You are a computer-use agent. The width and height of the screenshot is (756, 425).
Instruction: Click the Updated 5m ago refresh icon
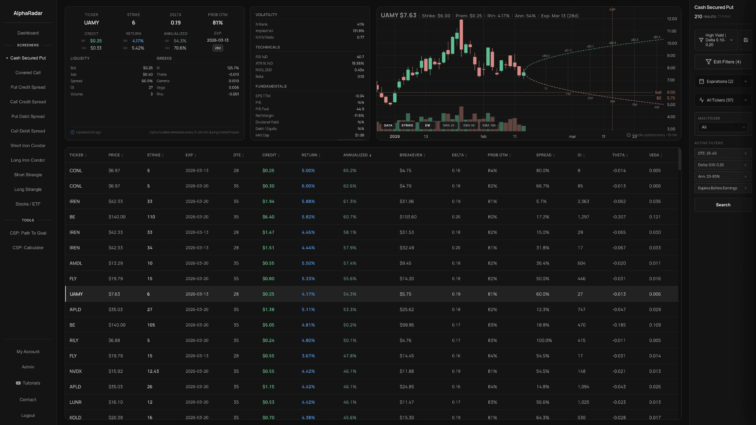[x=72, y=132]
